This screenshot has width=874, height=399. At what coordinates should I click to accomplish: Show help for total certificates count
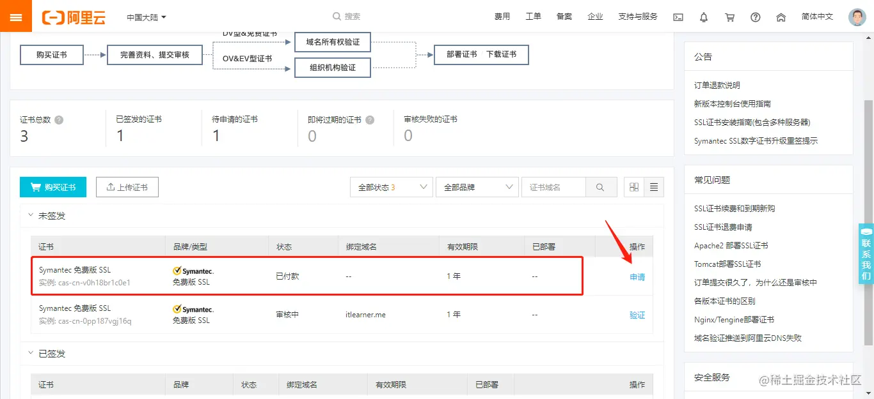[59, 120]
